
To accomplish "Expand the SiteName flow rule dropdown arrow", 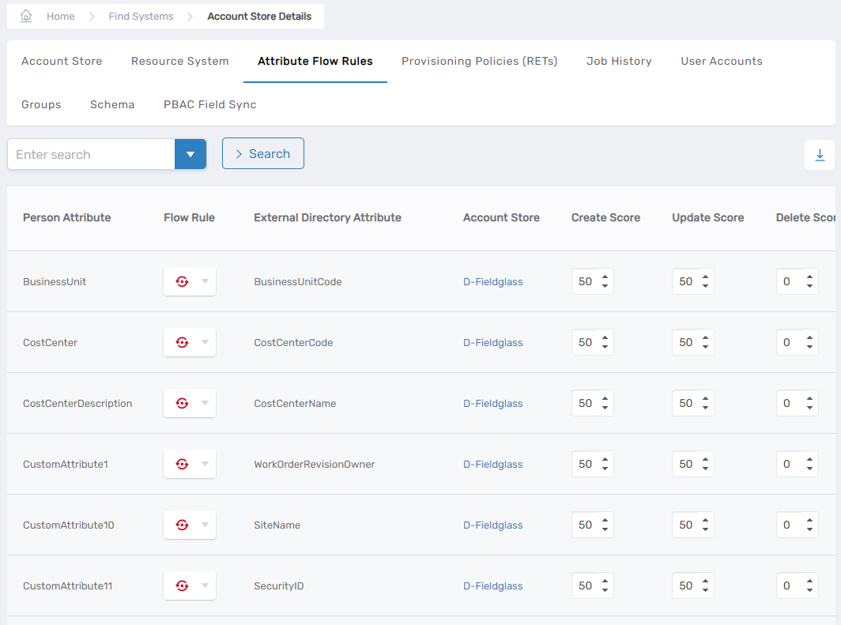I will 205,525.
